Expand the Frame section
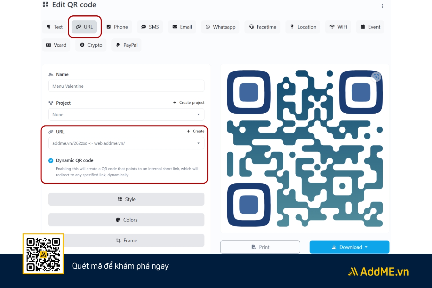Image resolution: width=432 pixels, height=288 pixels. (126, 240)
